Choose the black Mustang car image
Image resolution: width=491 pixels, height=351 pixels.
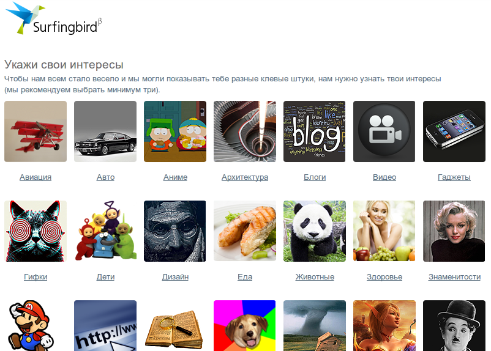105,131
